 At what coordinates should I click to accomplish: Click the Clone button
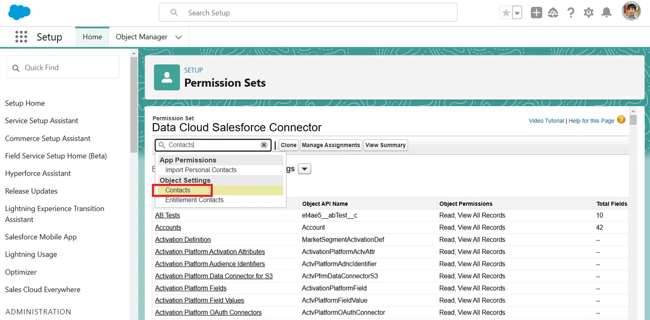pos(289,145)
